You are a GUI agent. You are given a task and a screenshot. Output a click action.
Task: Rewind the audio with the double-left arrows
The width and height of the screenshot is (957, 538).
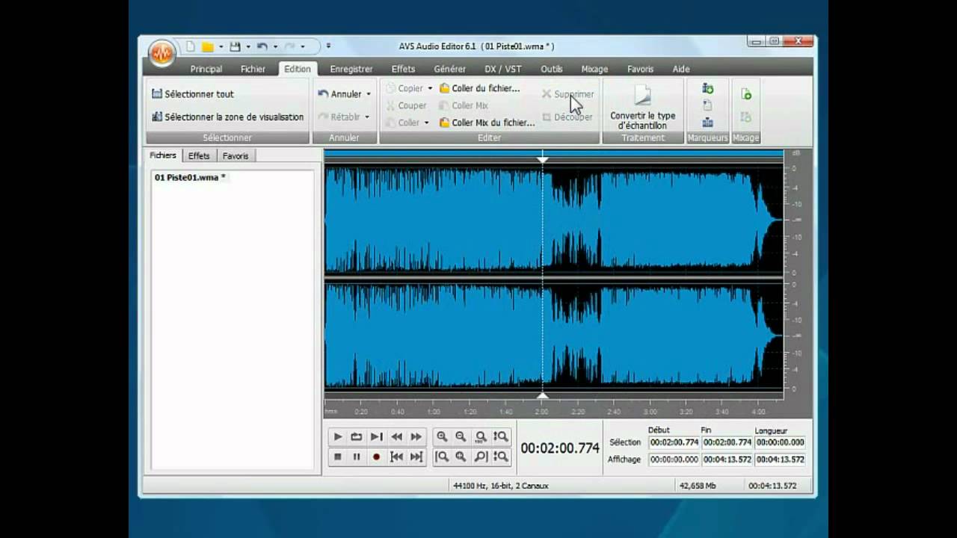(x=396, y=437)
